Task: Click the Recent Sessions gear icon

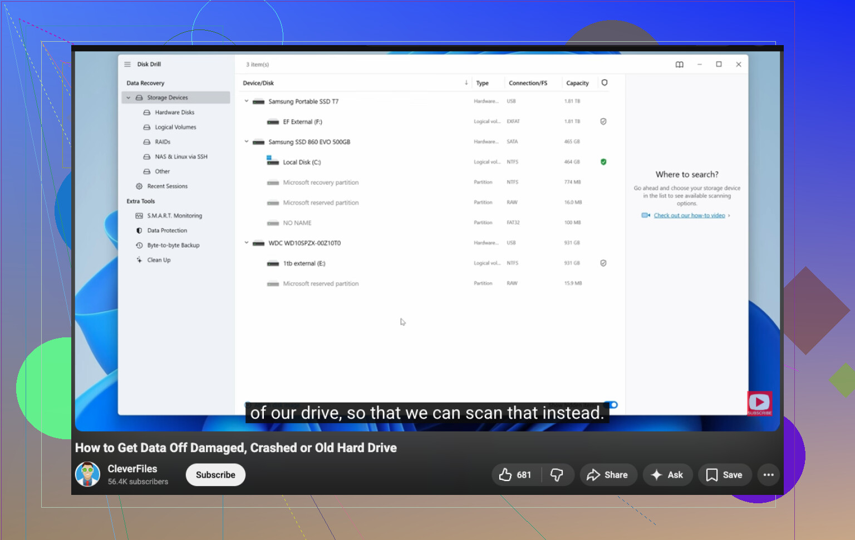Action: [x=139, y=186]
